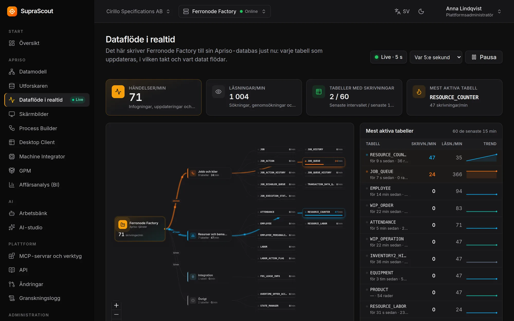Open Granskningslogg from sidebar
The height and width of the screenshot is (321, 514).
click(47, 298)
